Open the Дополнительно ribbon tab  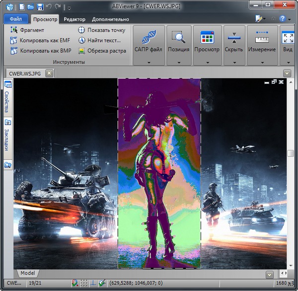[110, 19]
